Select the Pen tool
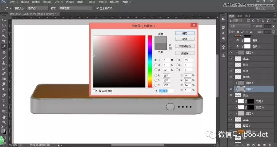Screen dimensions: 277x147 tap(4, 95)
